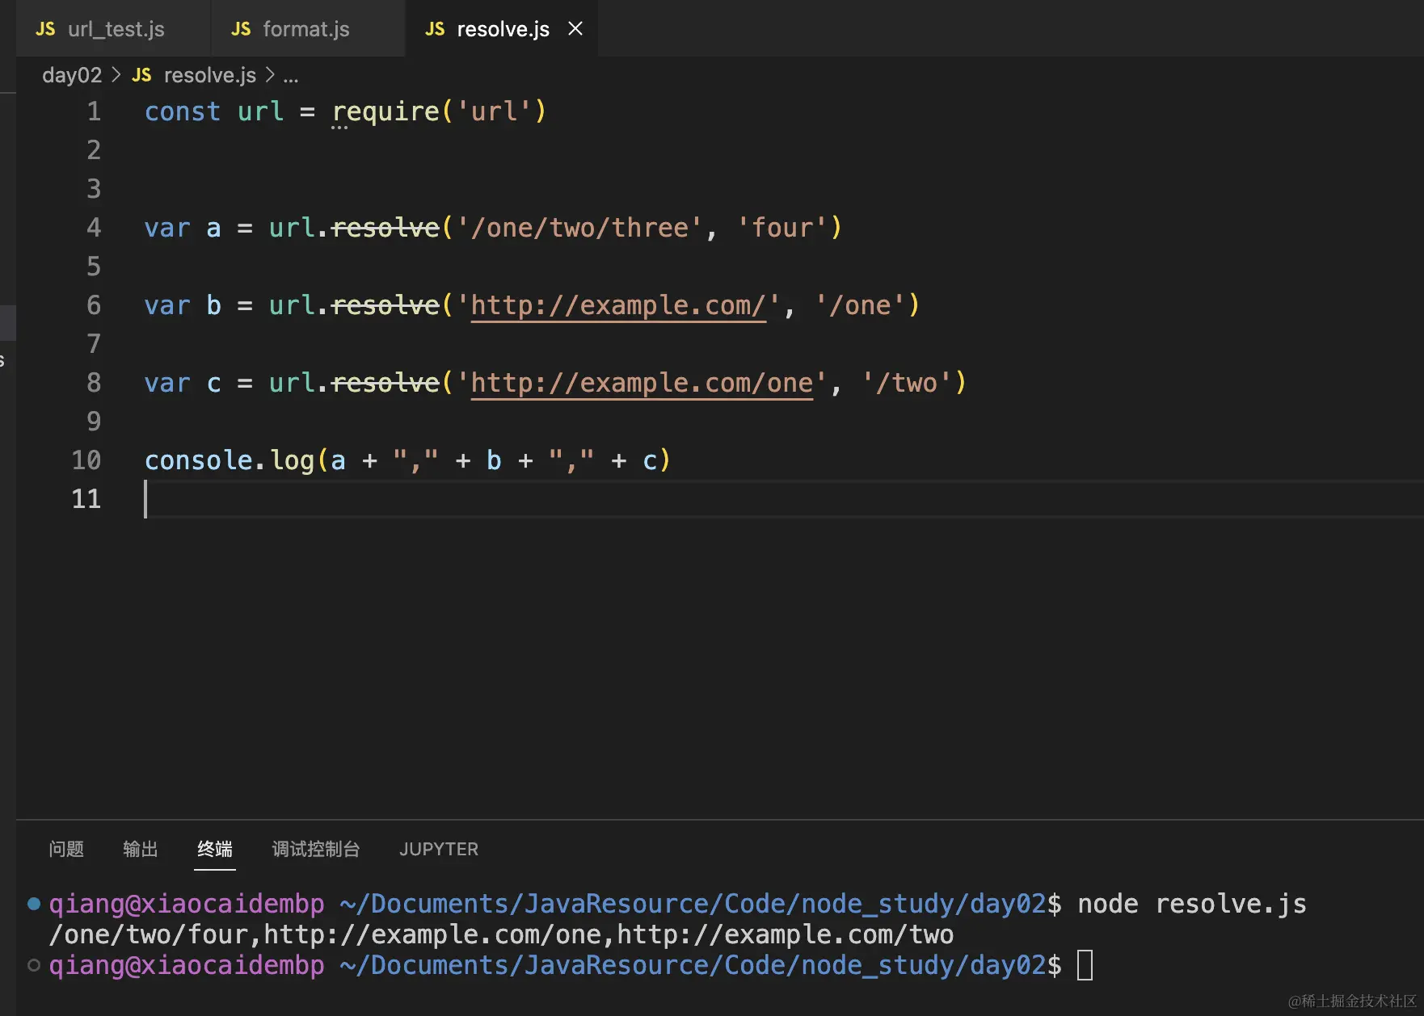Click 'var a' declaration on line 4
This screenshot has height=1016, width=1424.
click(x=183, y=228)
